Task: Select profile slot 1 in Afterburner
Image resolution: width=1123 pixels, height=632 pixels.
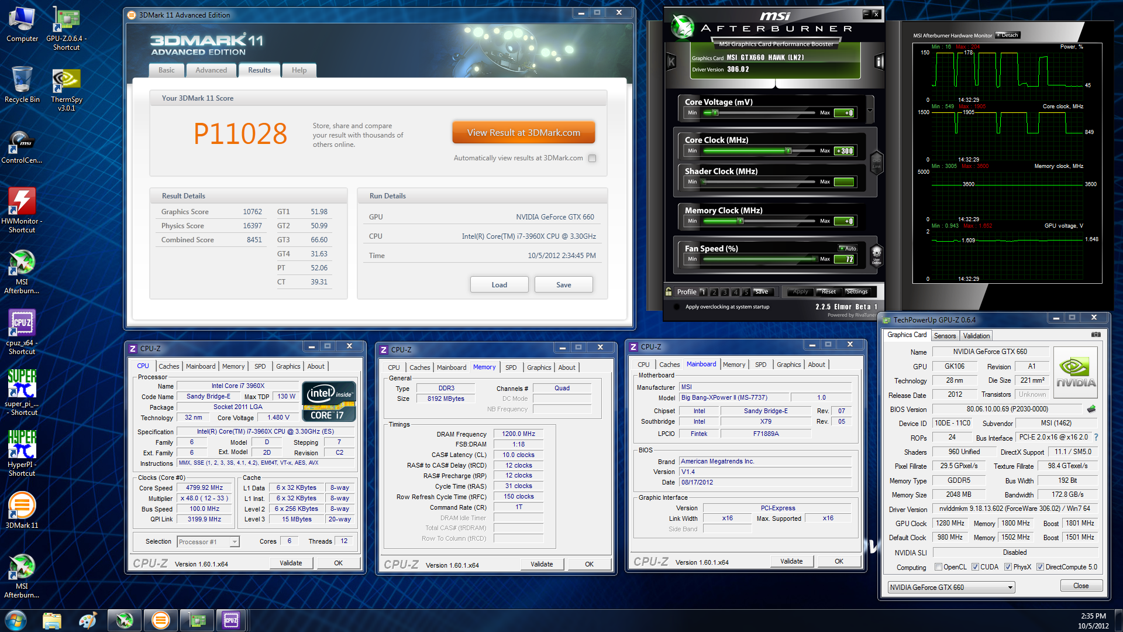Action: click(x=703, y=291)
